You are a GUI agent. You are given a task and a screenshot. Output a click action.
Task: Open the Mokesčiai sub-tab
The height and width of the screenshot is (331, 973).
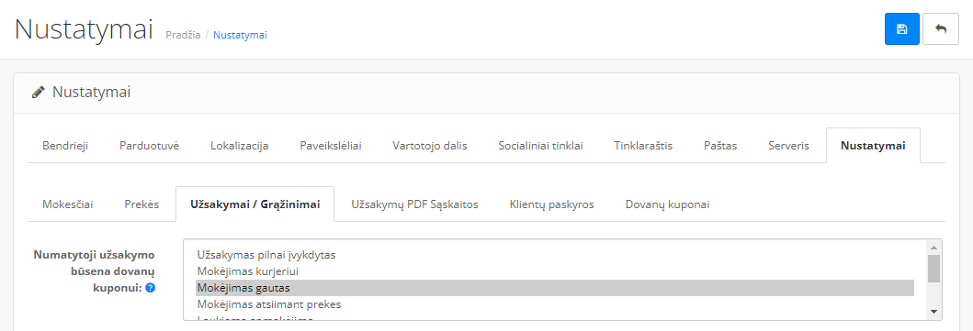68,204
